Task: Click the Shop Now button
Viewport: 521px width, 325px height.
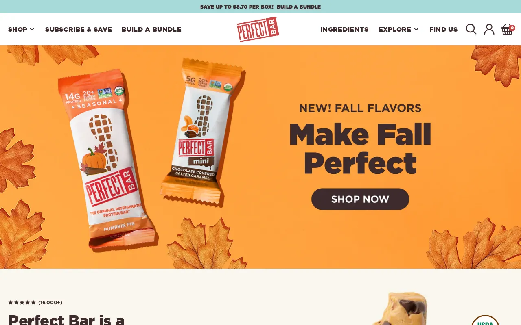Action: pyautogui.click(x=360, y=199)
